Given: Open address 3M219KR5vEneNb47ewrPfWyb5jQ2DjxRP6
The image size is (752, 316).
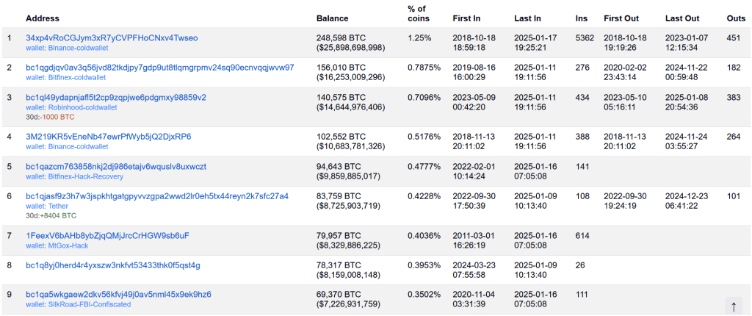Looking at the screenshot, I should pyautogui.click(x=108, y=137).
